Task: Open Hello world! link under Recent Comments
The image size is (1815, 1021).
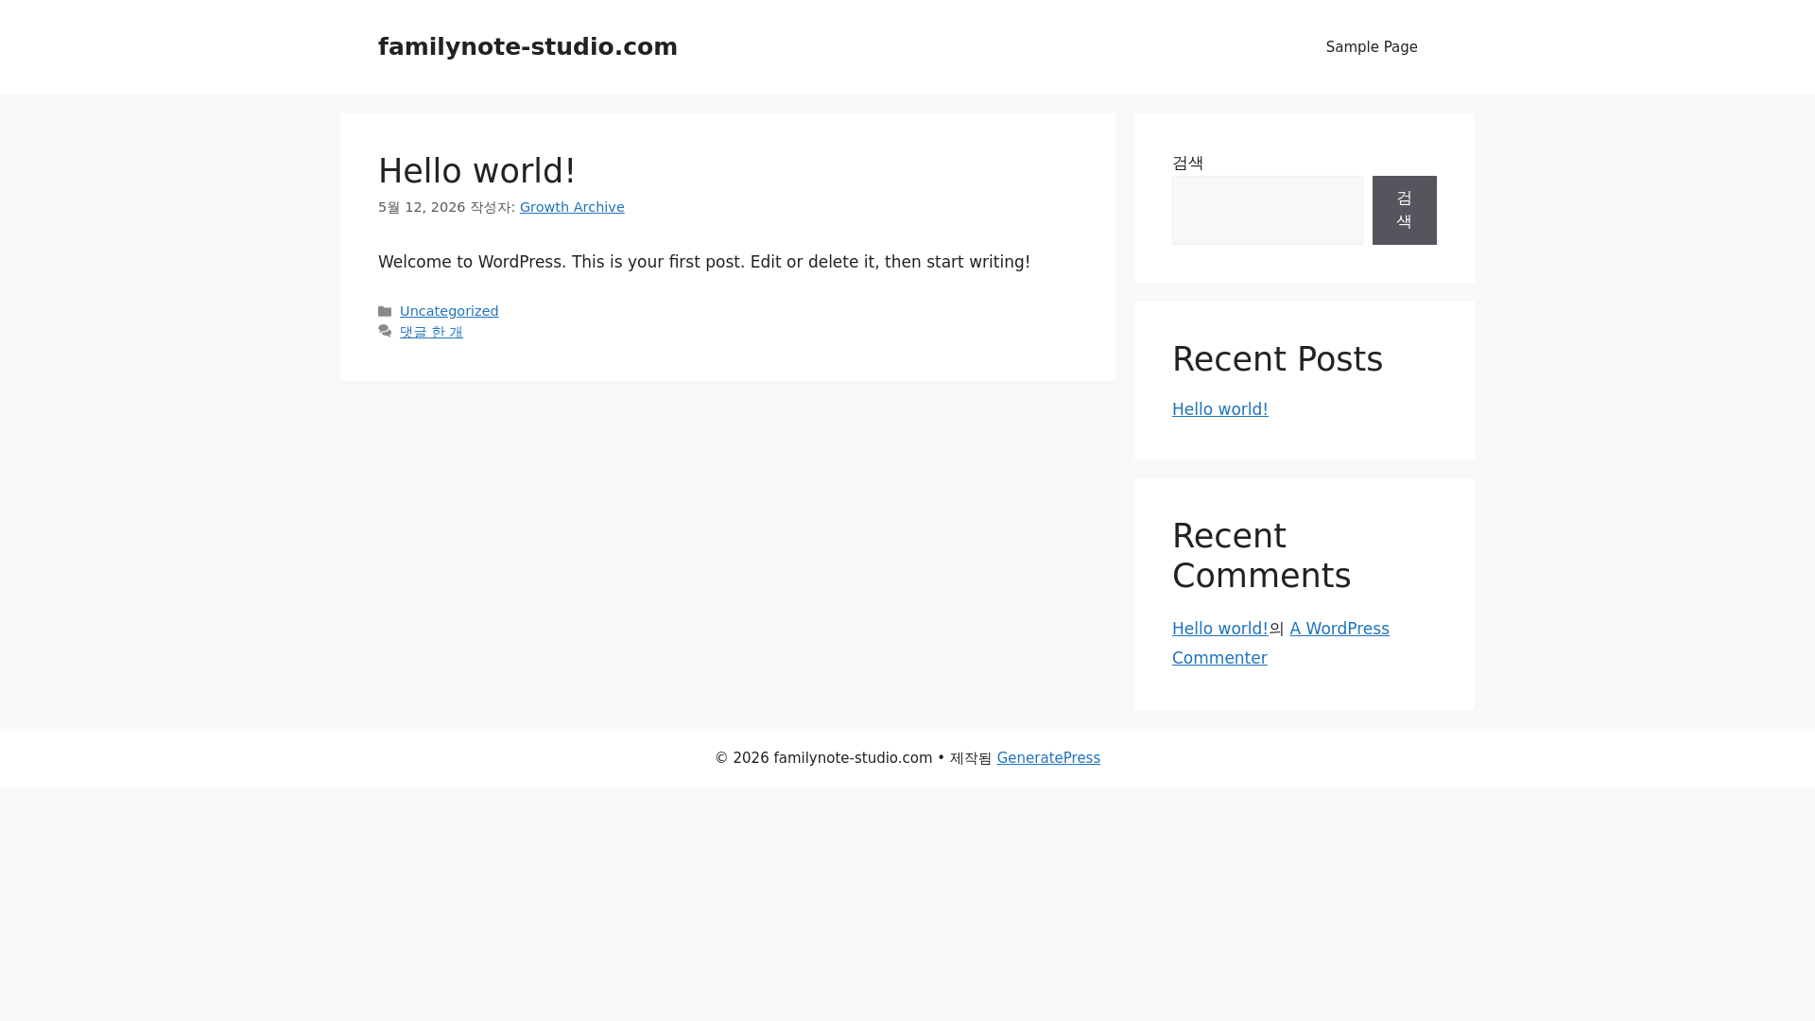Action: [1220, 629]
